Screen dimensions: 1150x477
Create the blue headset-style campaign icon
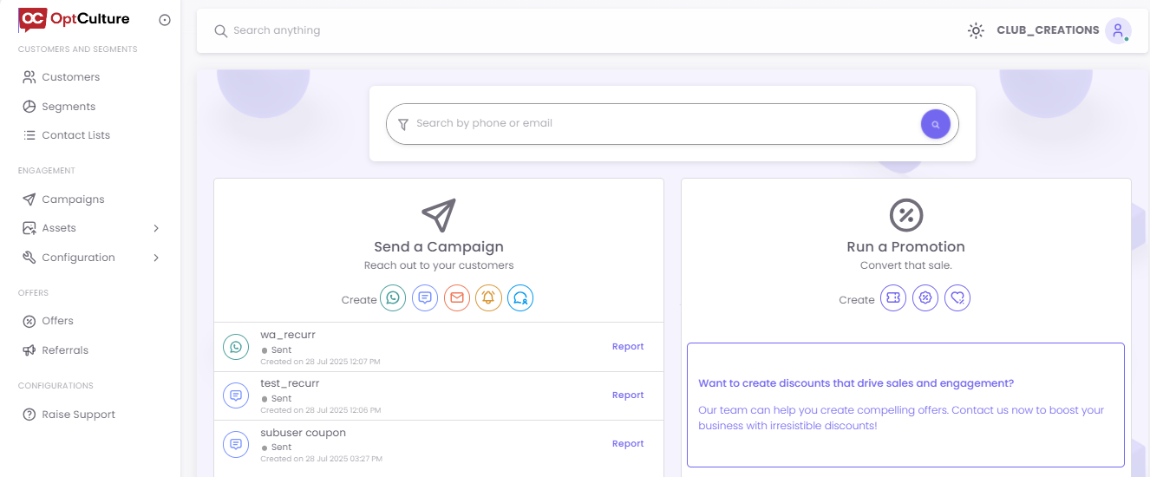coord(520,298)
